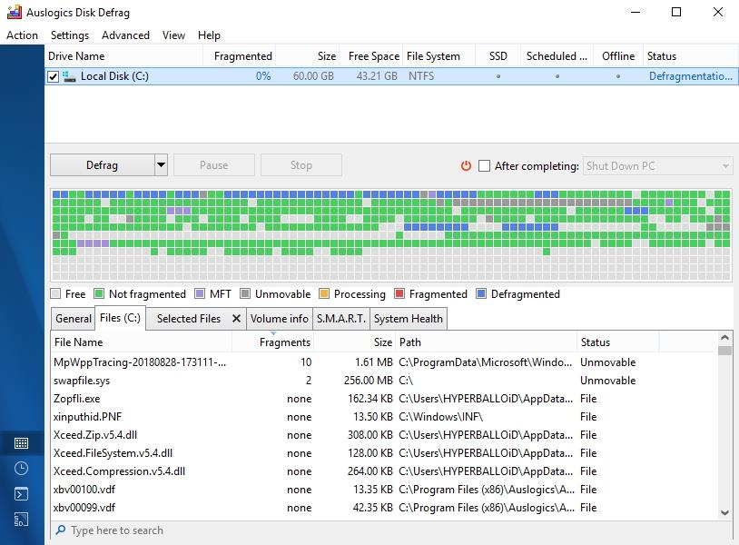Select the Local Disk (C:) drive name
739x545 pixels.
pyautogui.click(x=114, y=76)
